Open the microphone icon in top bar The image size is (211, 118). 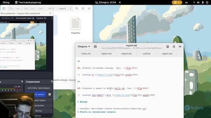pyautogui.click(x=203, y=2)
